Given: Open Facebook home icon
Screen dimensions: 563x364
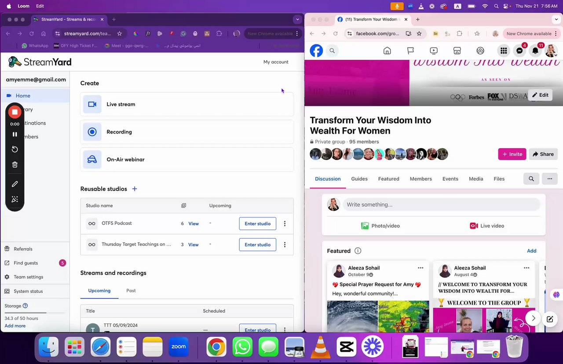Looking at the screenshot, I should pyautogui.click(x=387, y=51).
